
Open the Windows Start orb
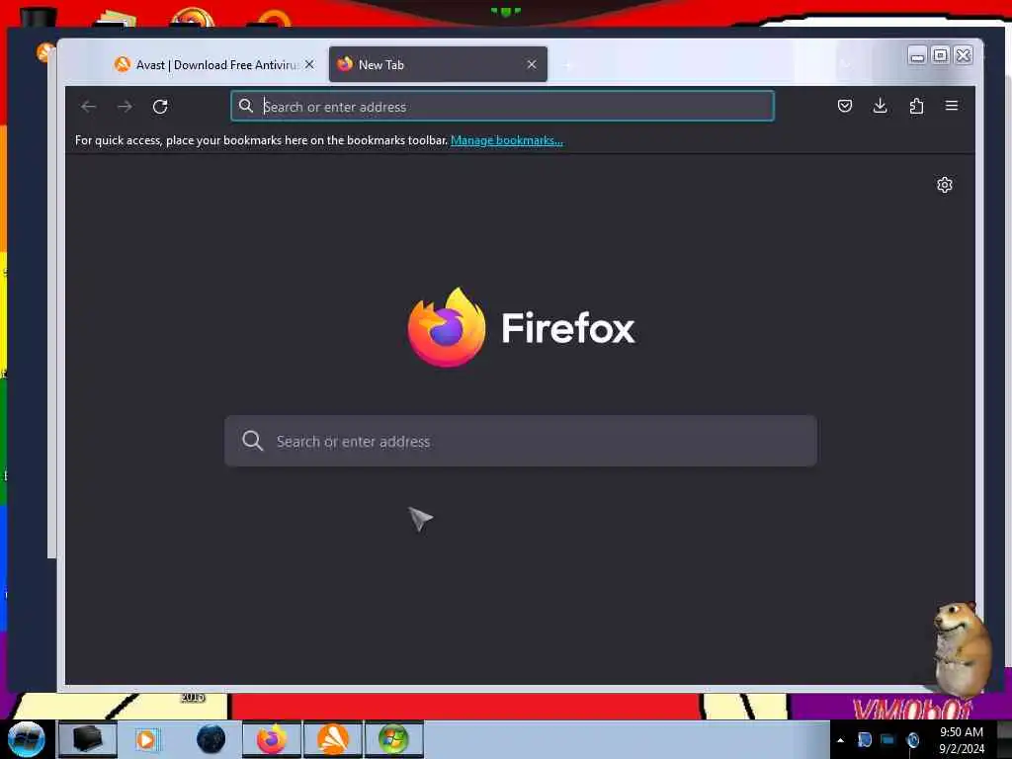27,739
